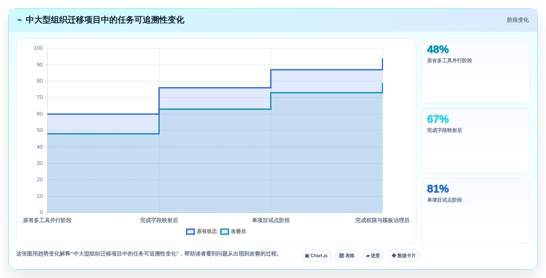The height and width of the screenshot is (278, 546).
Task: Click the chart title text
Action: (105, 20)
